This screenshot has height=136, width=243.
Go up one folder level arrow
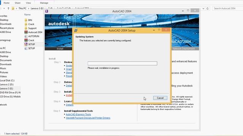point(8,8)
